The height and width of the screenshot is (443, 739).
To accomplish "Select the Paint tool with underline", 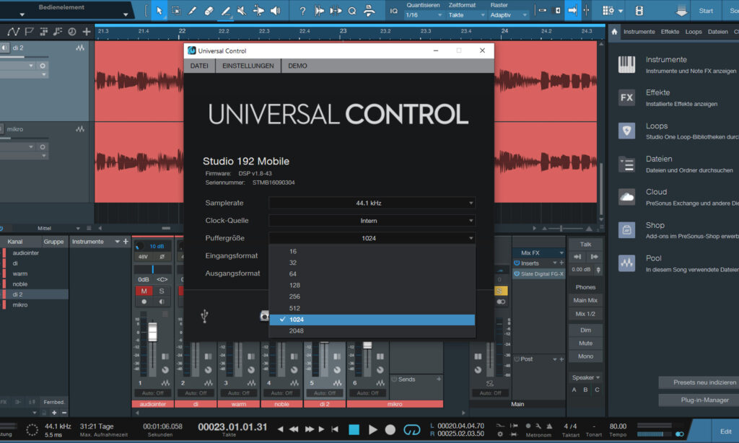I will coord(226,10).
